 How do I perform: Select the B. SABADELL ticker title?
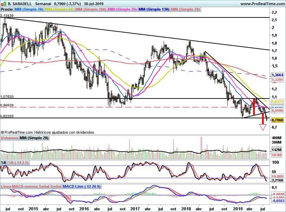20,4
